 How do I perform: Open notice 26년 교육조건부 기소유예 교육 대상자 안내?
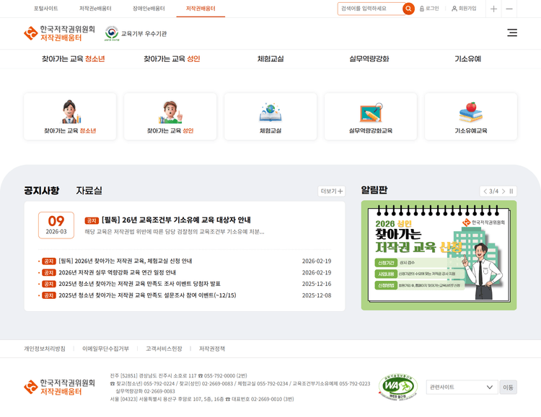point(176,220)
